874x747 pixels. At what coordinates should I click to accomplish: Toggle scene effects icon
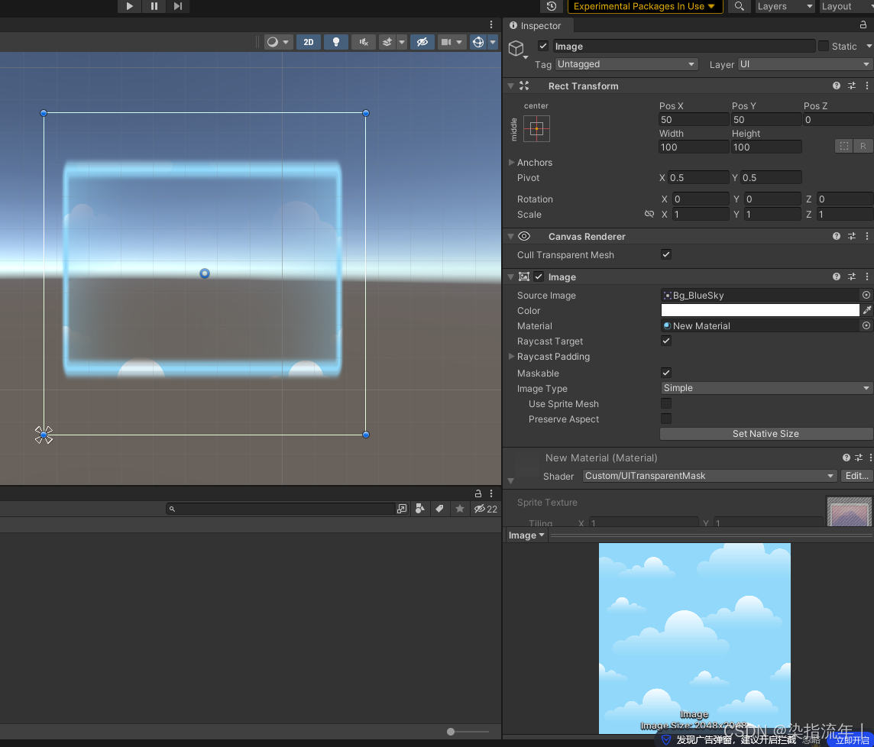(387, 42)
